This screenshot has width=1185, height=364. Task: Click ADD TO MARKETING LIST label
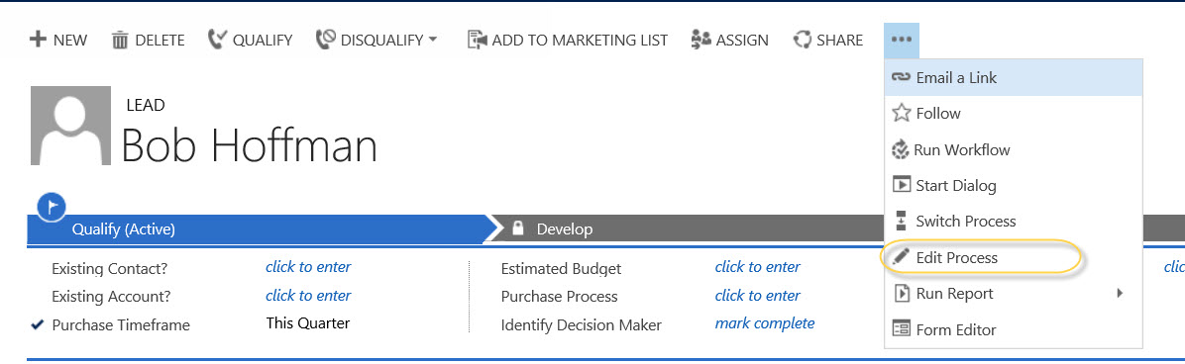point(580,40)
